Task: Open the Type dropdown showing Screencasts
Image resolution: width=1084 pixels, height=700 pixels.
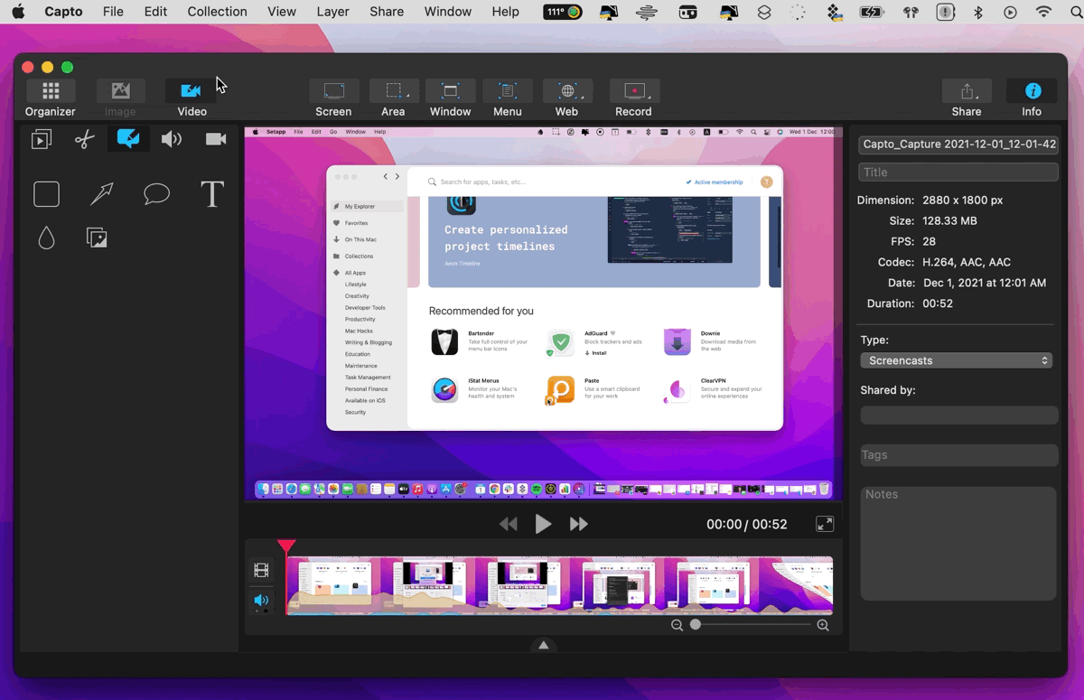Action: (x=957, y=360)
